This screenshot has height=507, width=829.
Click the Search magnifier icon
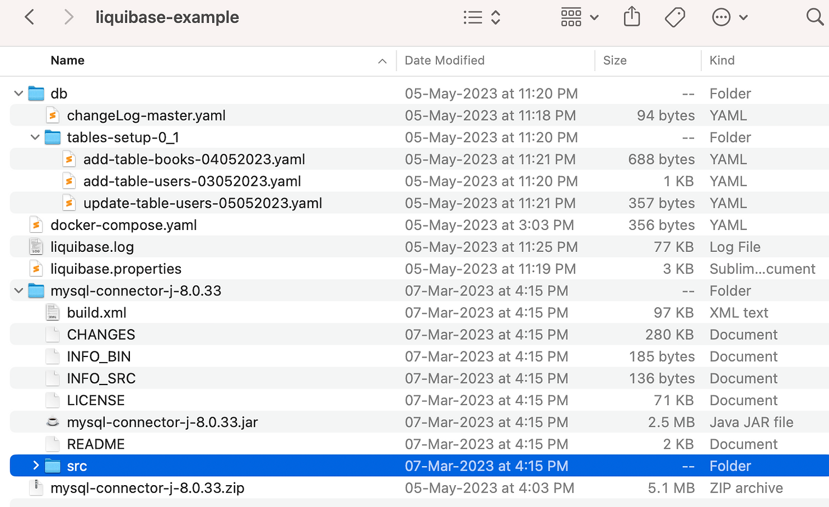click(x=814, y=17)
